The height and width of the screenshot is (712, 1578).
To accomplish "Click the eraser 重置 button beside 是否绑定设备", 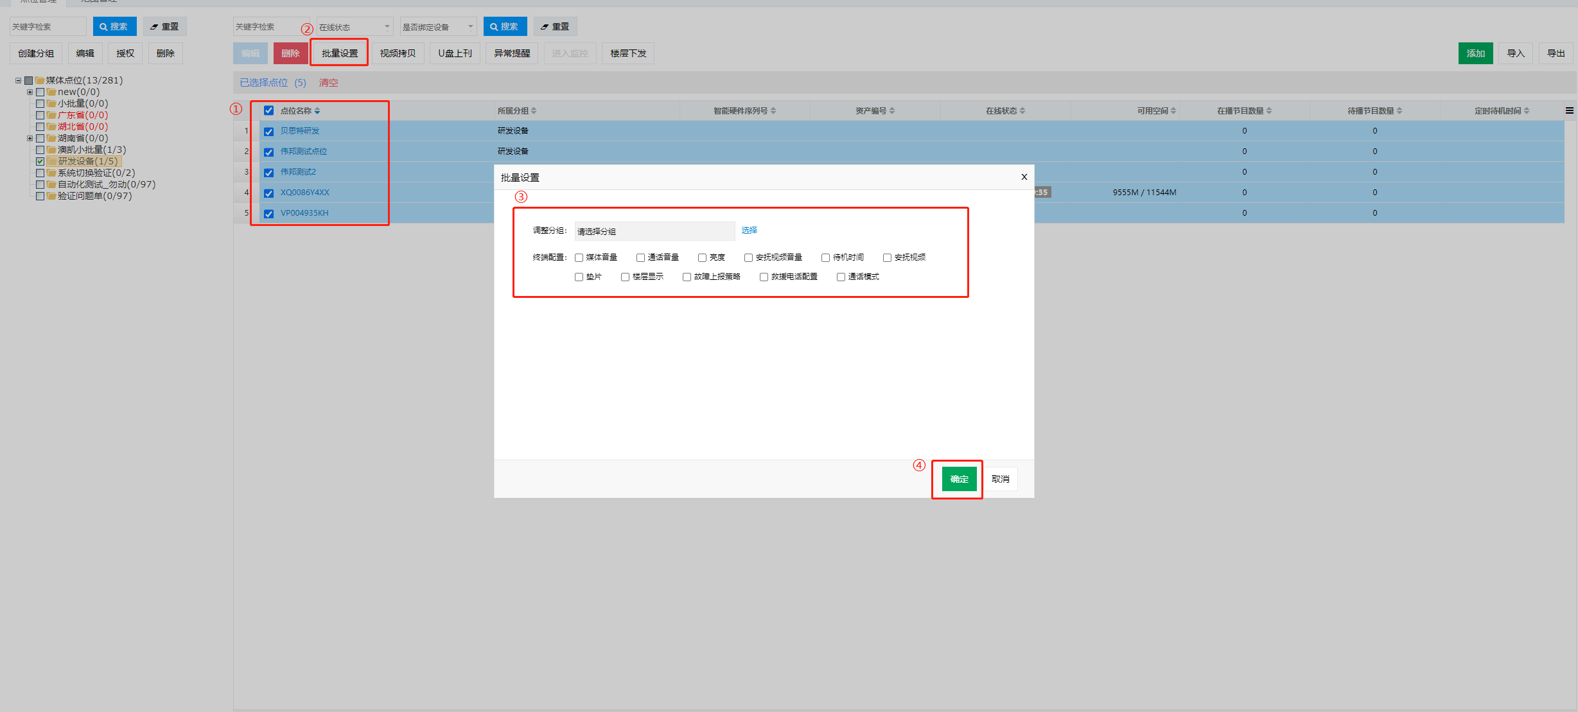I will [x=555, y=26].
